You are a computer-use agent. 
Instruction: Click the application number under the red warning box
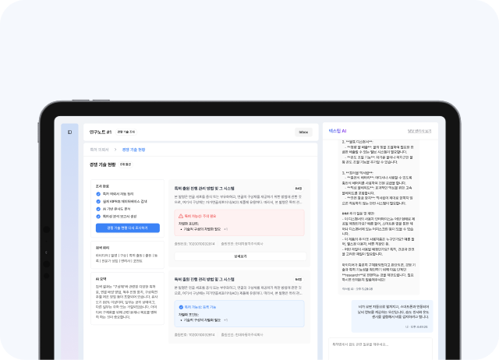pos(194,244)
